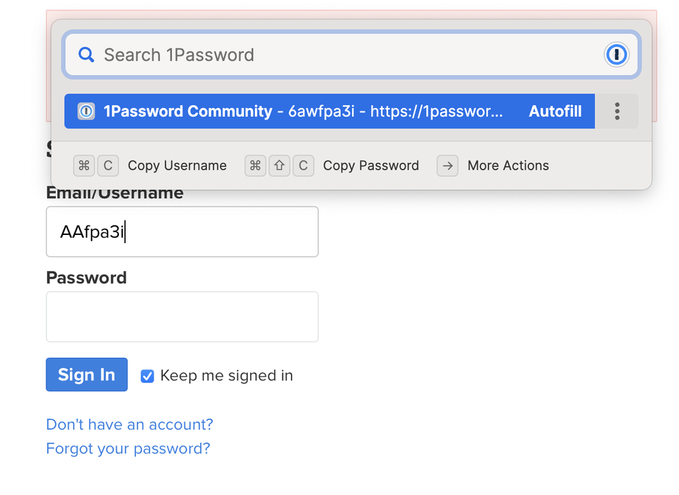Uncheck Keep me signed in checkbox
Image resolution: width=679 pixels, height=495 pixels.
pyautogui.click(x=147, y=376)
